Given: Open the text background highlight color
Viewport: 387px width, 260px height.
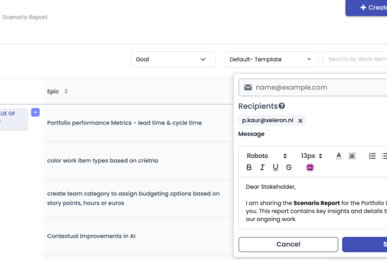Looking at the screenshot, I should [352, 156].
